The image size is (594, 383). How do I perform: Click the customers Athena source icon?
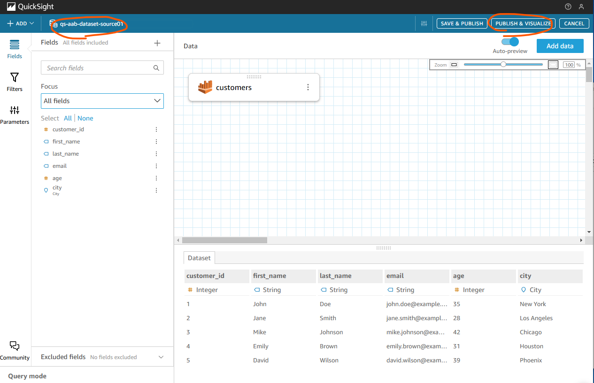205,87
